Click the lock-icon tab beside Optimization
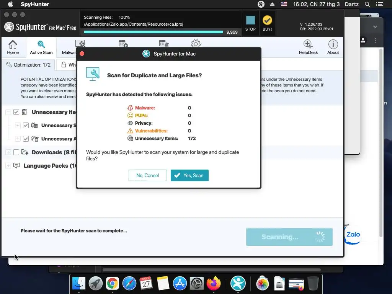 click(67, 65)
